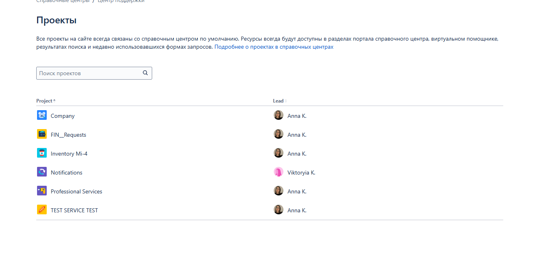Click Anna K. name in Inventory Mi-4 row
Screen dimensions: 560x269
[297, 154]
